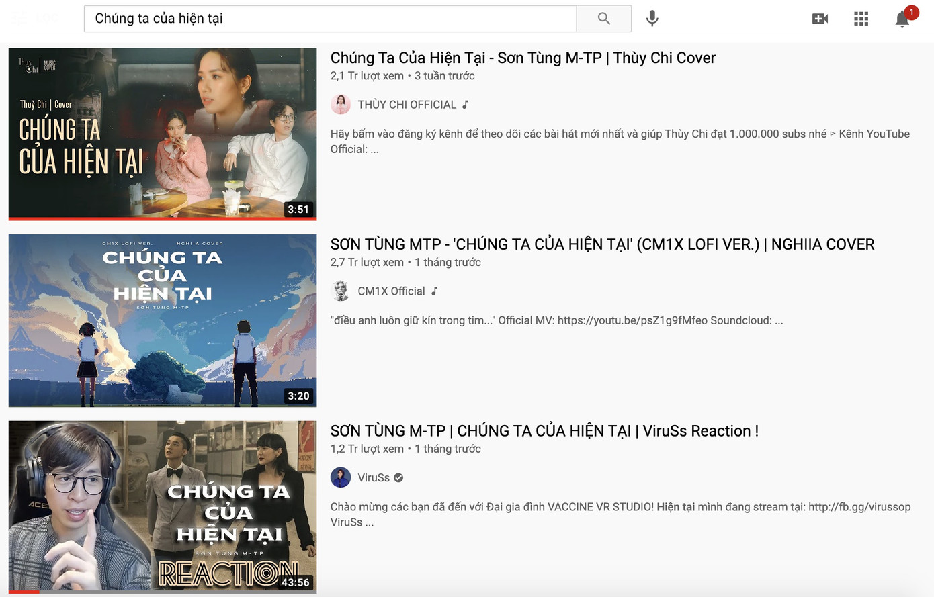The height and width of the screenshot is (597, 934).
Task: Open the YouTube apps grid icon
Action: click(861, 18)
